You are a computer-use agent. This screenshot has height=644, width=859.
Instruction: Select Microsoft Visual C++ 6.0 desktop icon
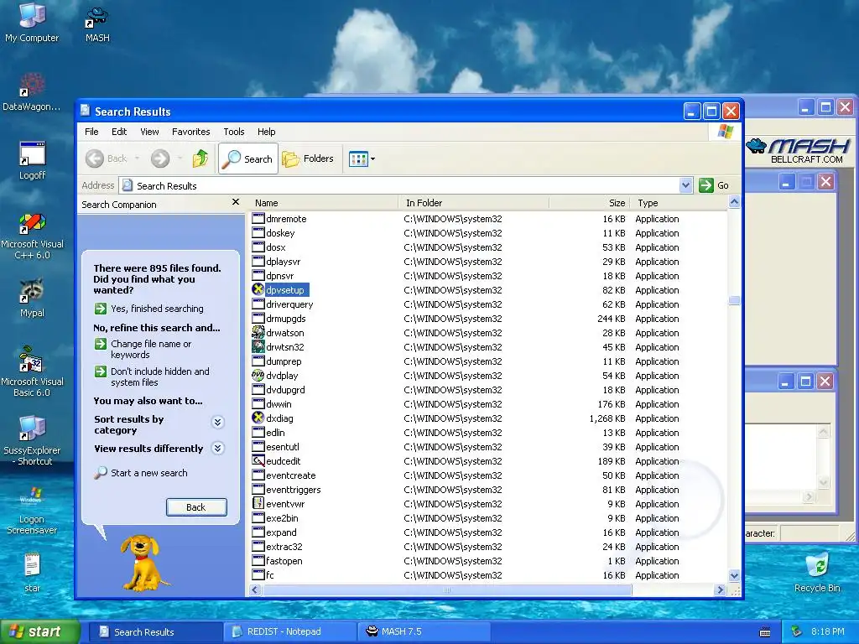point(32,236)
